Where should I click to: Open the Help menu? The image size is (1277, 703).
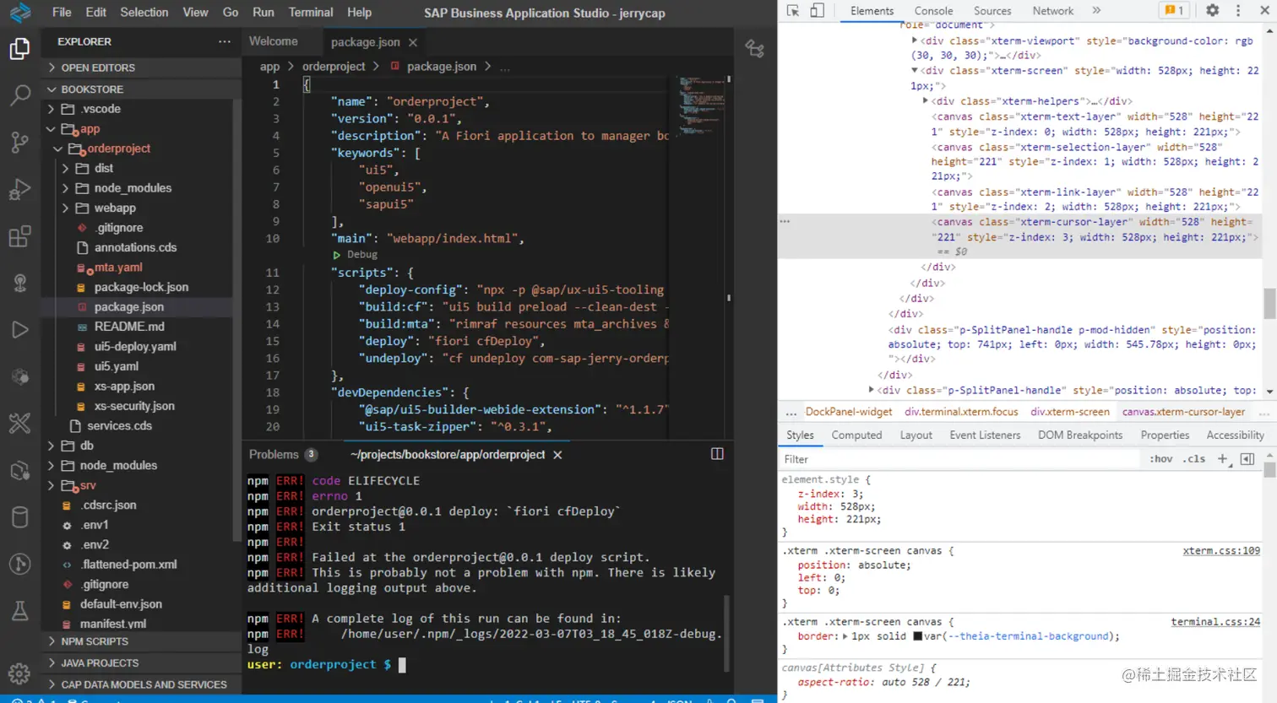pyautogui.click(x=359, y=13)
